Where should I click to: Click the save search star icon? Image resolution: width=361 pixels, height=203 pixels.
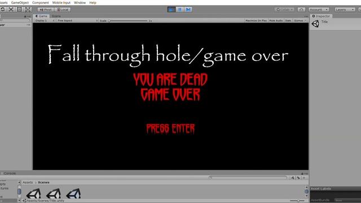tap(304, 178)
